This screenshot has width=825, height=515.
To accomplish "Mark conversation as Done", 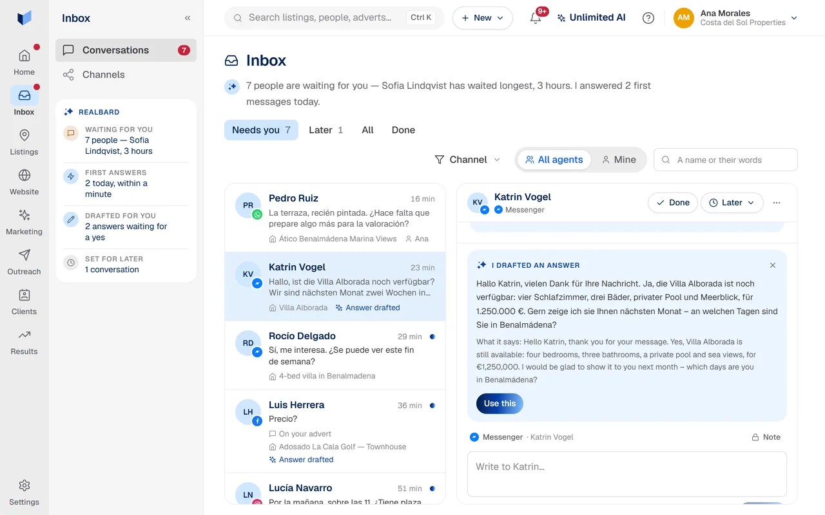I will tap(673, 203).
